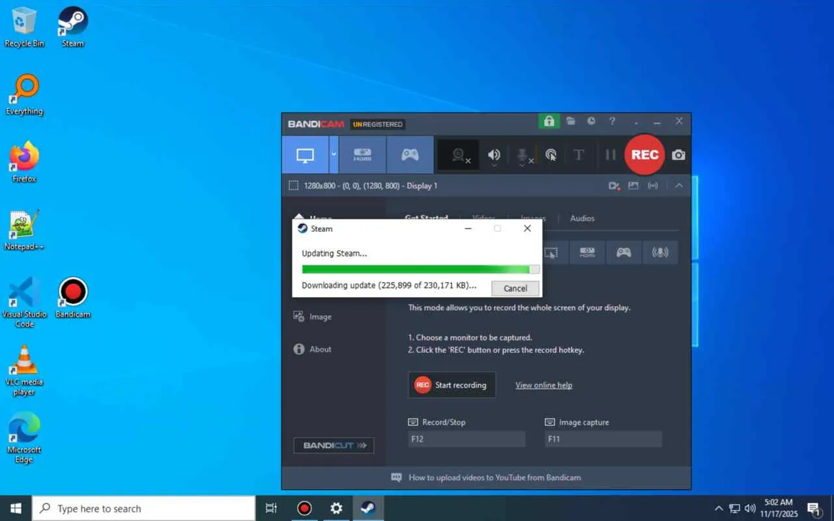Click the pause recording button
This screenshot has width=834, height=521.
[x=611, y=155]
